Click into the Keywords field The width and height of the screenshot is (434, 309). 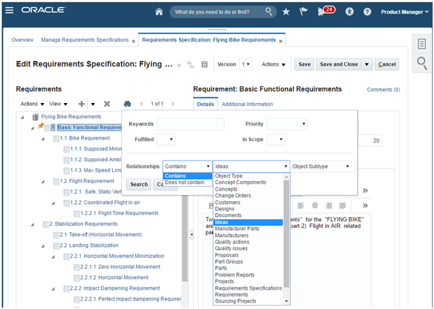pyautogui.click(x=190, y=124)
